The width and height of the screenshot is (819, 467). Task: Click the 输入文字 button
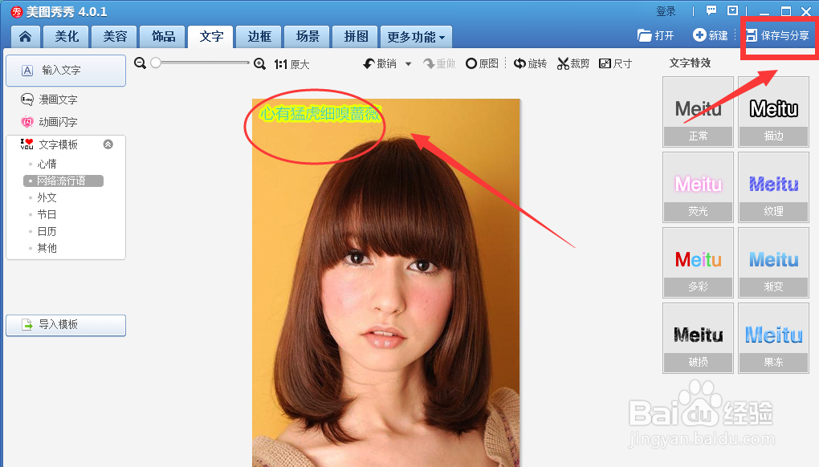tap(66, 70)
